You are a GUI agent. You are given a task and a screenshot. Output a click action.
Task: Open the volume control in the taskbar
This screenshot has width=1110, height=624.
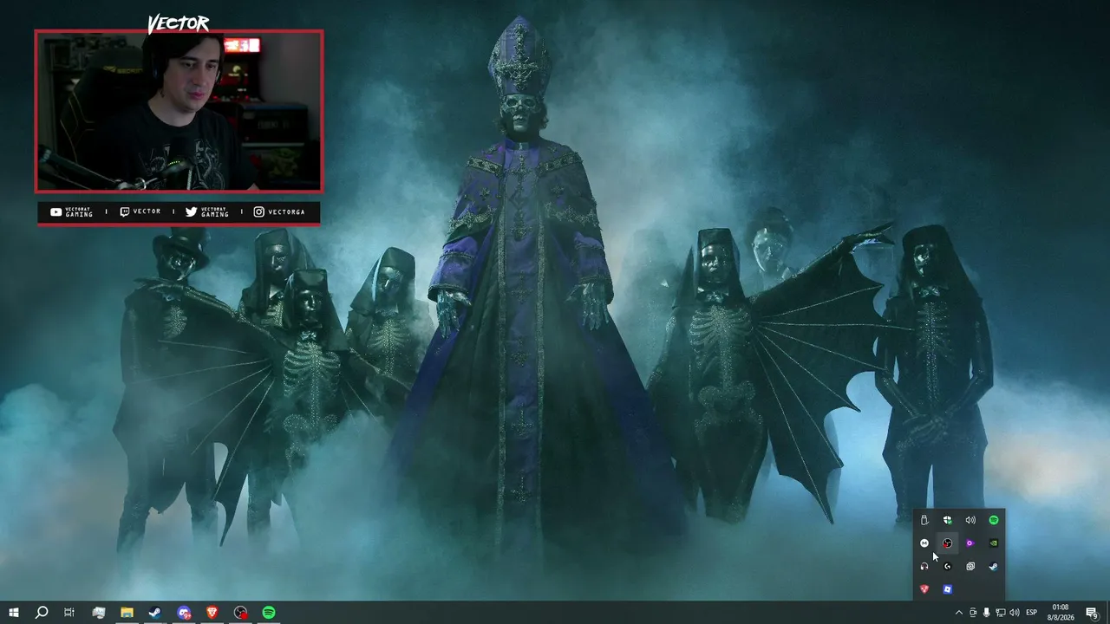click(1015, 613)
